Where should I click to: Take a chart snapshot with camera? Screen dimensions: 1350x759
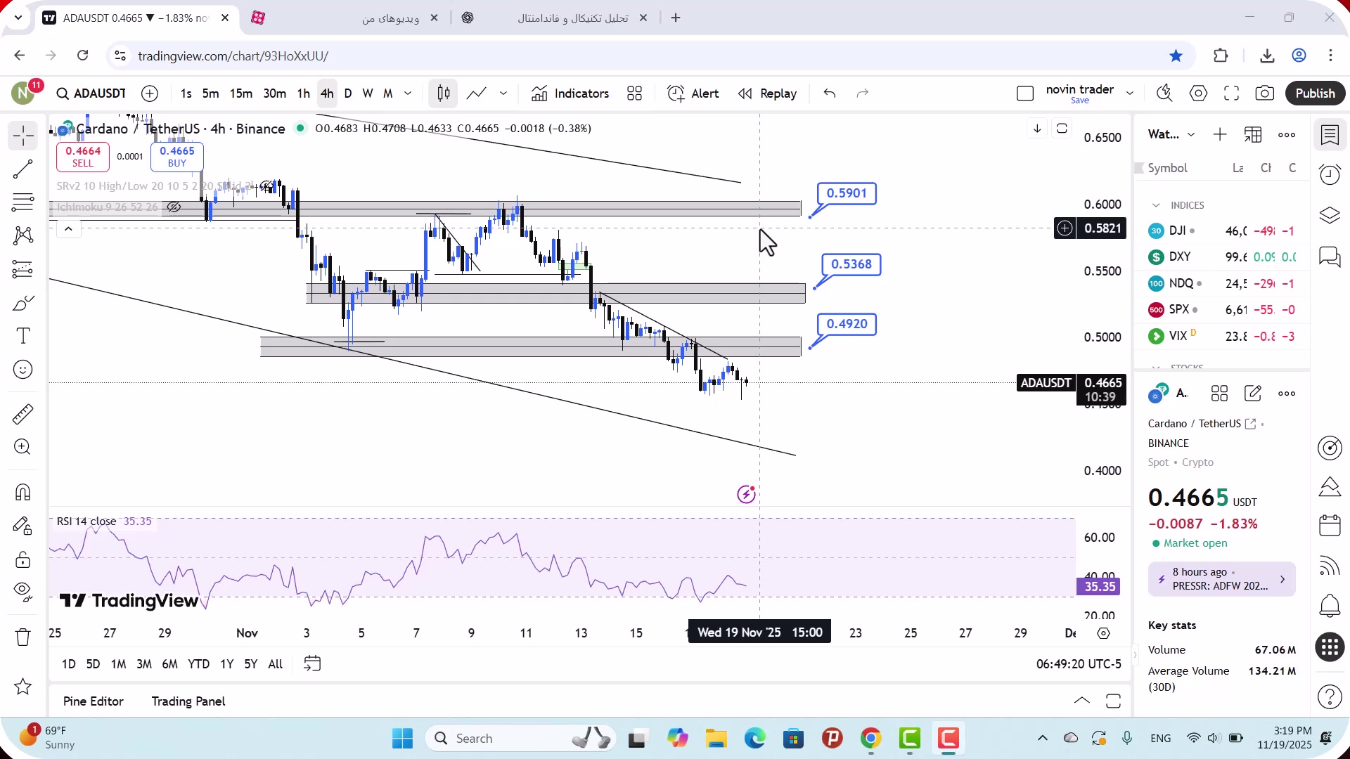1265,93
